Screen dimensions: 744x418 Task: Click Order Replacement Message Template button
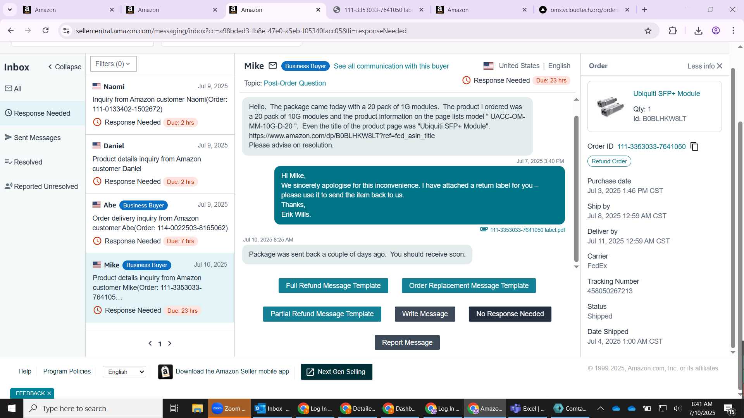(468, 286)
